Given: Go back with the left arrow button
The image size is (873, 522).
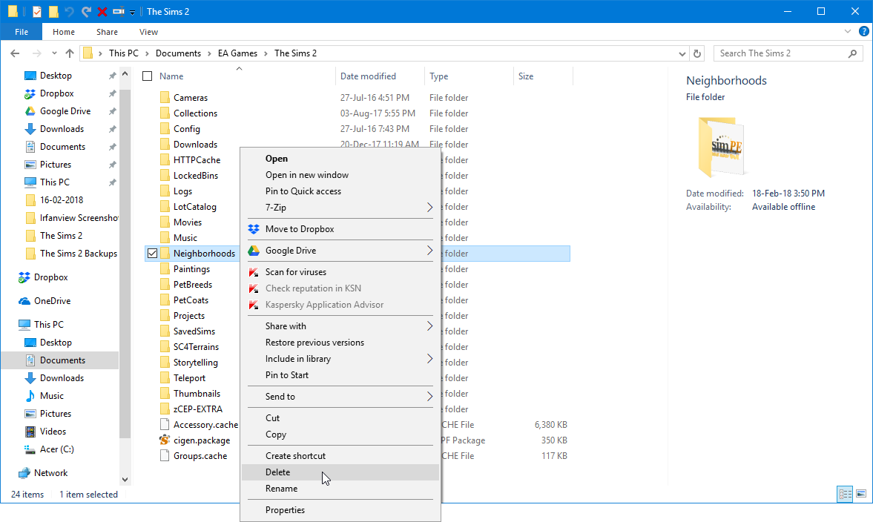Looking at the screenshot, I should tap(15, 53).
